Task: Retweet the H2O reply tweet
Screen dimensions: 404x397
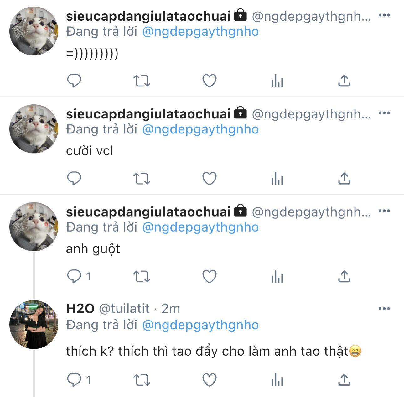Action: point(142,380)
